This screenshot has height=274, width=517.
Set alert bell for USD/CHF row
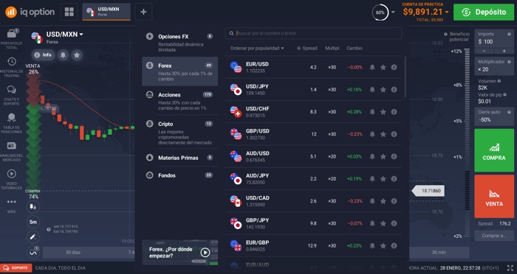click(372, 112)
